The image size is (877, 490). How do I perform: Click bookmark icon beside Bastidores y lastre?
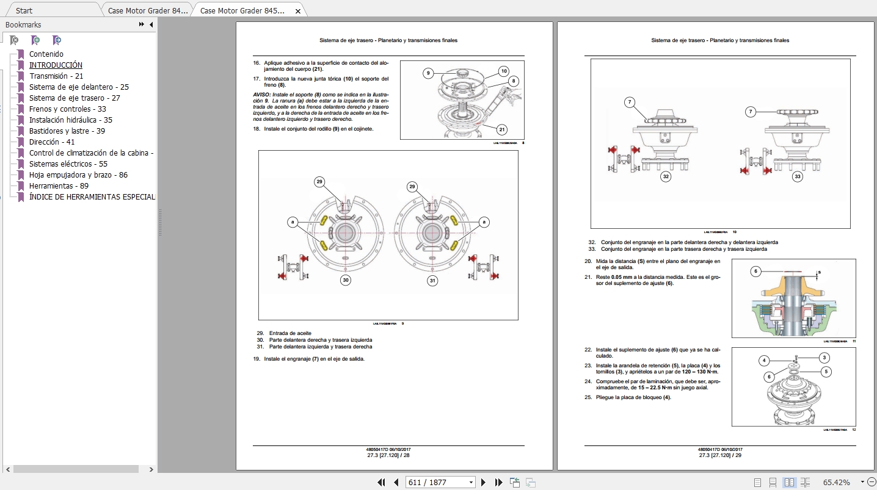[x=21, y=131]
